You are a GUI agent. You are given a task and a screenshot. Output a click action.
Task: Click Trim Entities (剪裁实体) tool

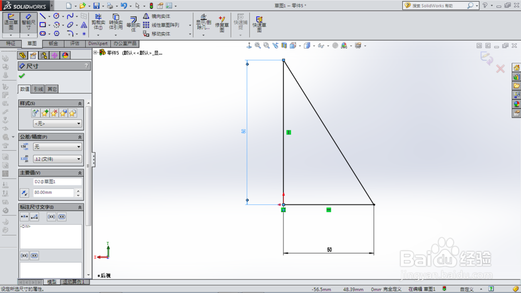(x=98, y=22)
